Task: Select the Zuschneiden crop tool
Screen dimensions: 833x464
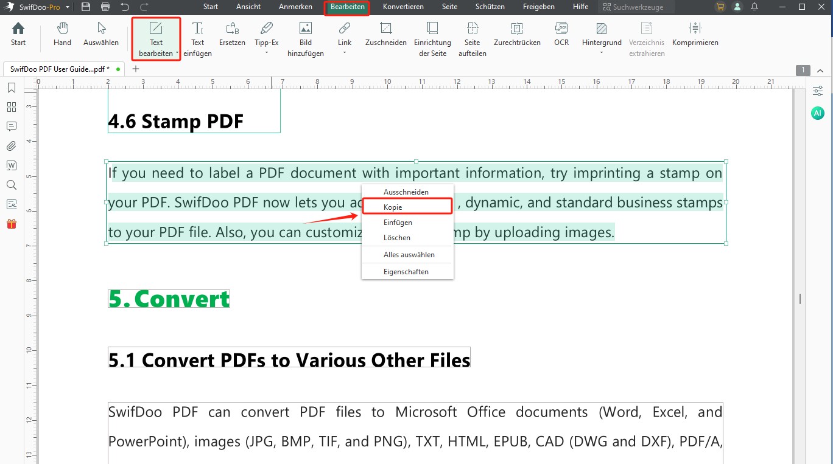Action: click(x=386, y=34)
